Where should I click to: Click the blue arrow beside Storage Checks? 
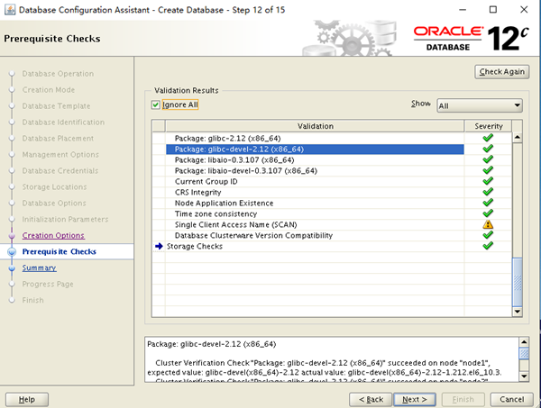point(159,246)
